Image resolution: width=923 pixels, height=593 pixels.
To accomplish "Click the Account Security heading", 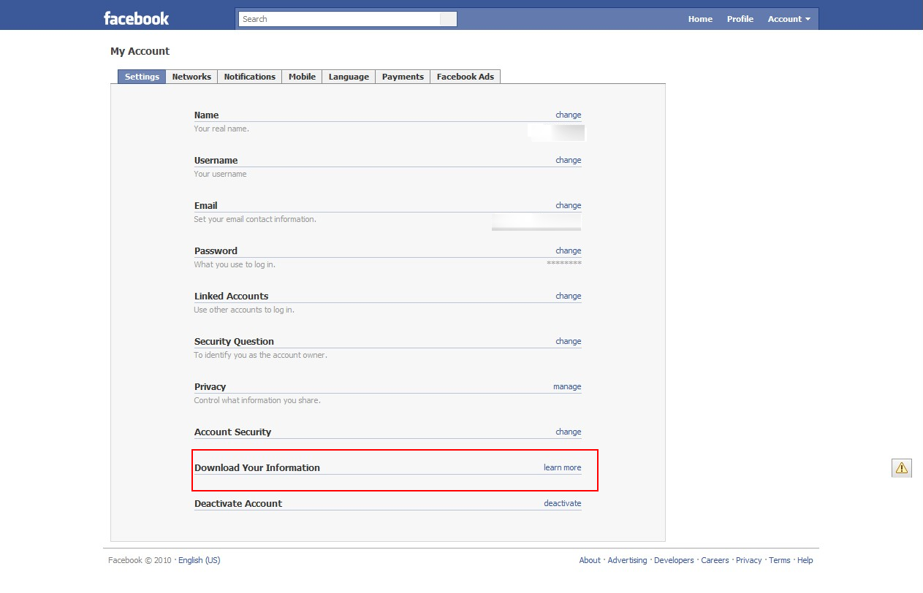I will pos(232,432).
